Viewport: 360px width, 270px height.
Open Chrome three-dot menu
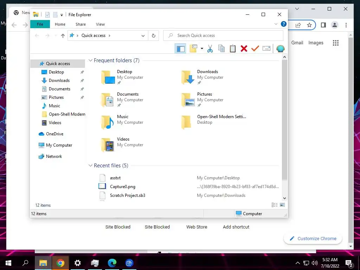click(346, 25)
